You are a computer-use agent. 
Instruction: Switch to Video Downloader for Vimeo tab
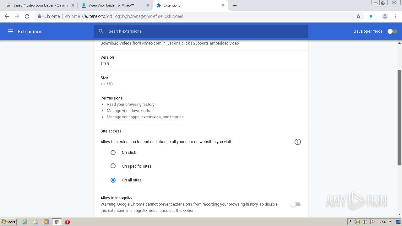(x=115, y=5)
